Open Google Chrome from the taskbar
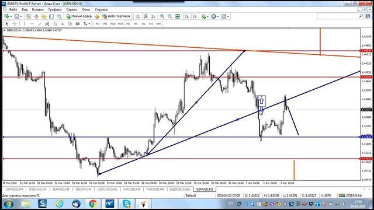The width and height of the screenshot is (374, 210). pyautogui.click(x=93, y=204)
